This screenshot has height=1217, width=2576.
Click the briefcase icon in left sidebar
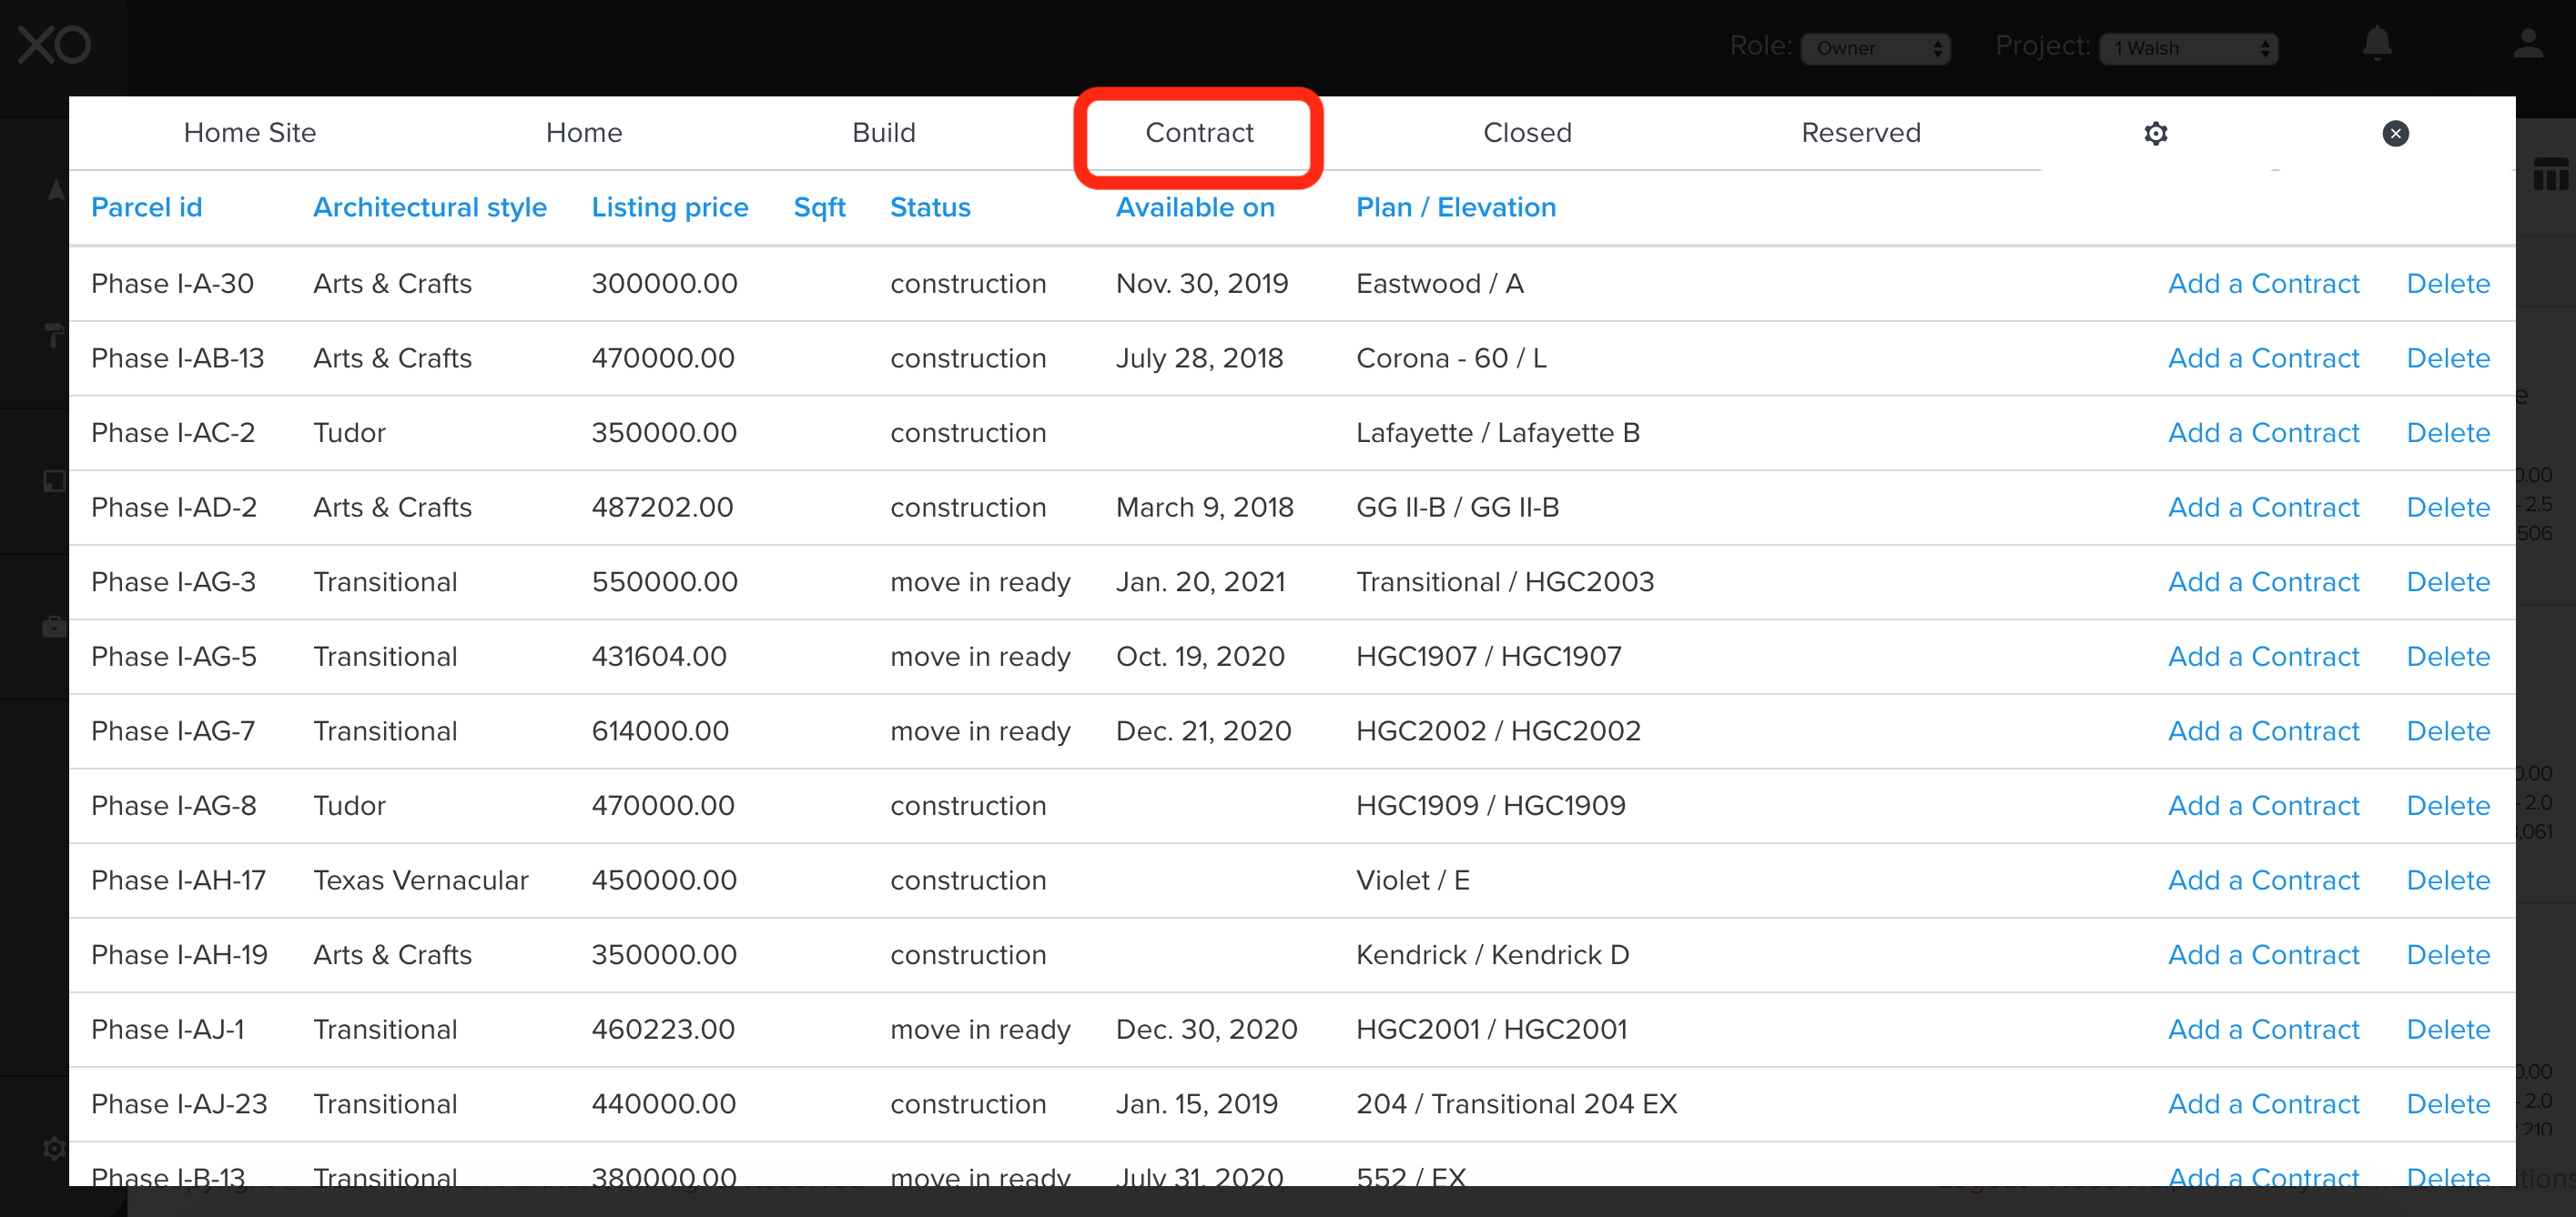(x=54, y=627)
